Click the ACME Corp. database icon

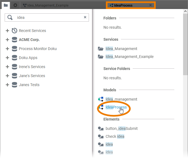tap(15, 40)
